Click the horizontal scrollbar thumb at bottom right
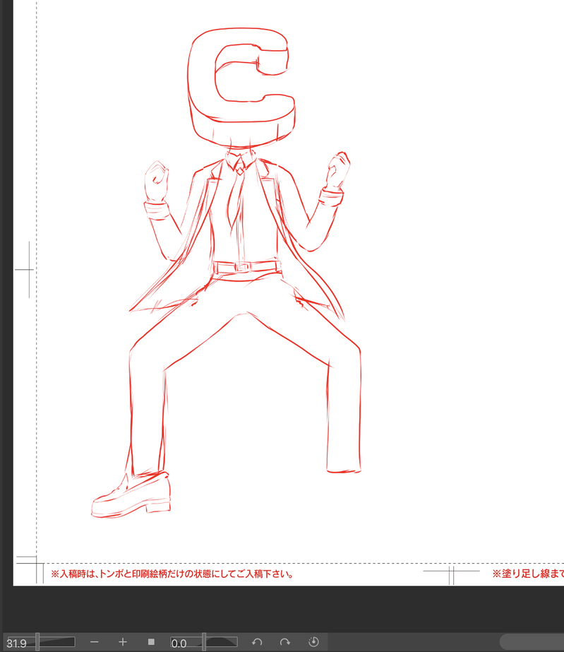 point(532,642)
